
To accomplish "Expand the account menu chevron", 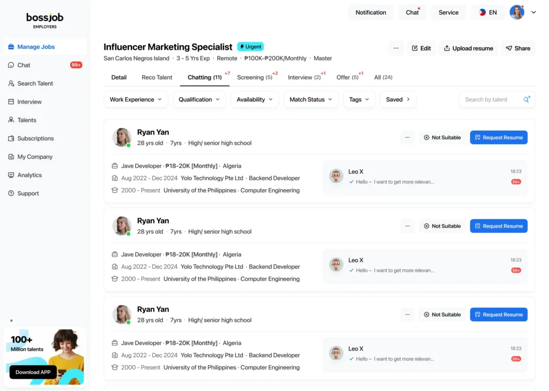I will click(x=533, y=12).
